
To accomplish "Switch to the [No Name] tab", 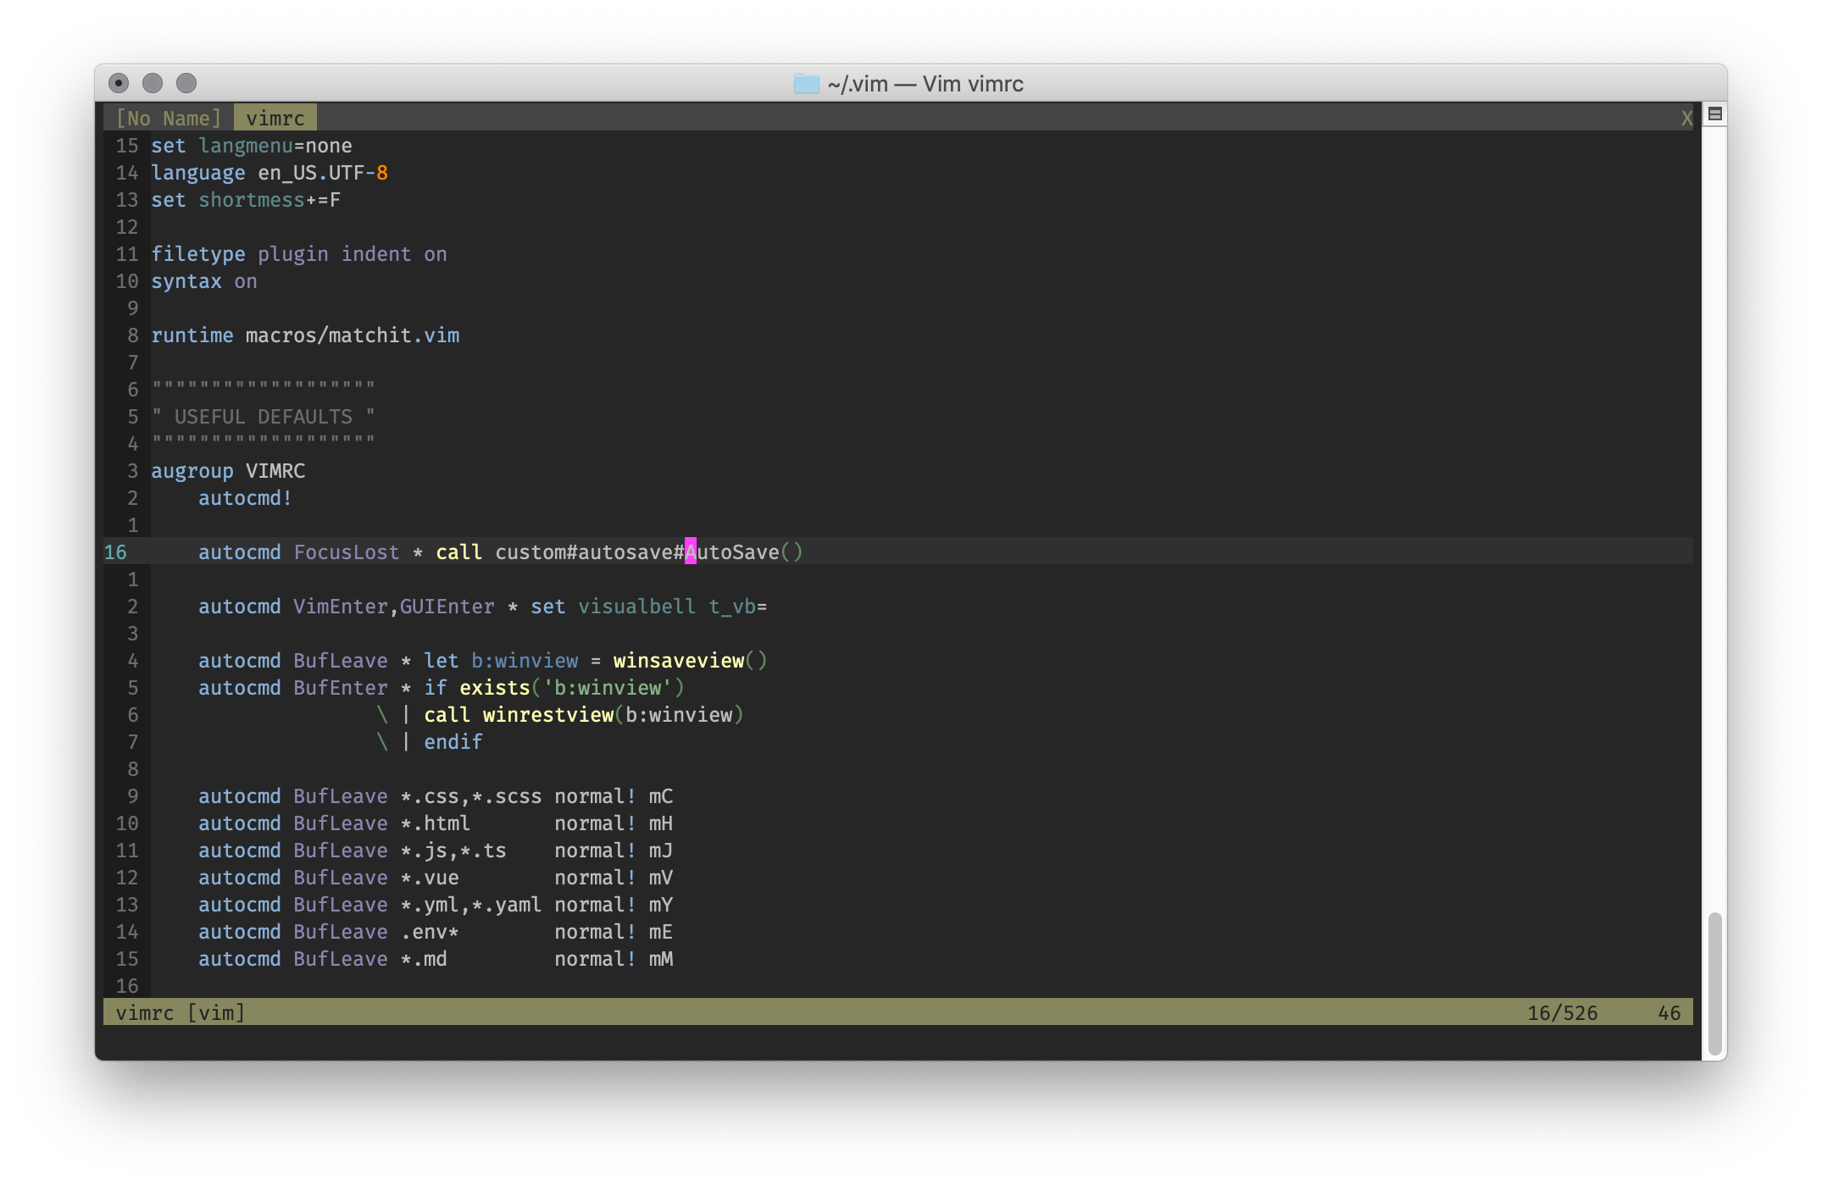I will coord(168,118).
